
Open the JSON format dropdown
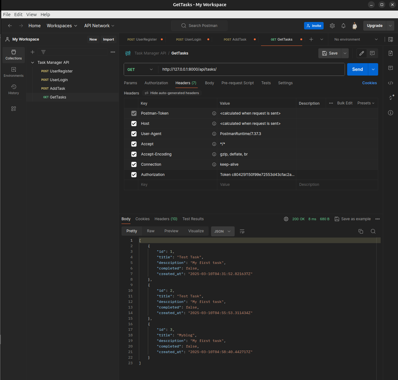pyautogui.click(x=223, y=231)
